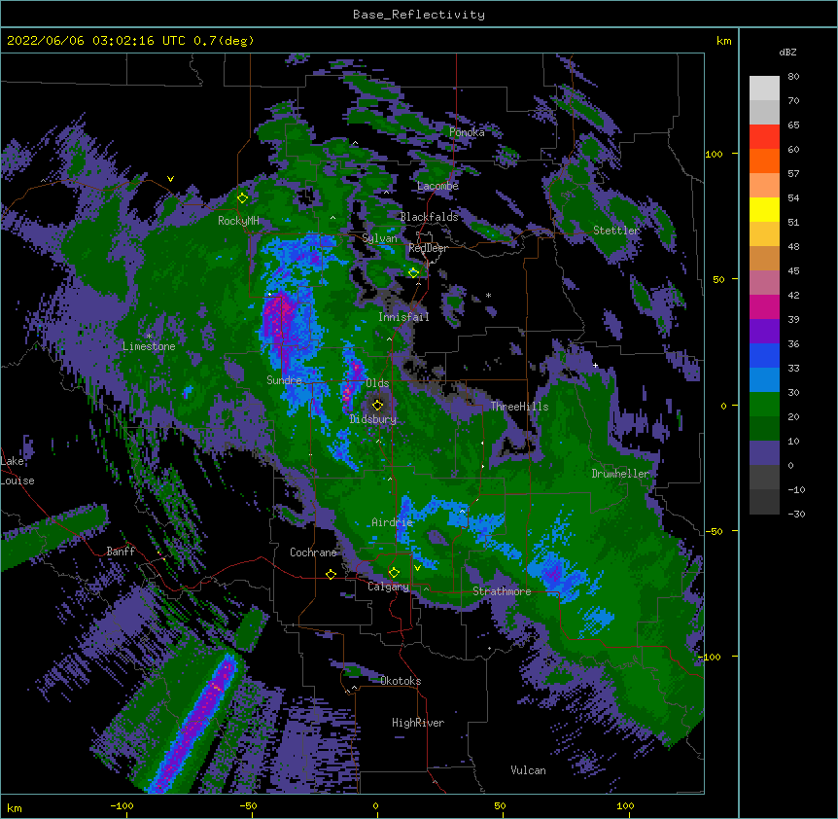The width and height of the screenshot is (838, 819).
Task: Select the Limestone label
Action: 149,346
